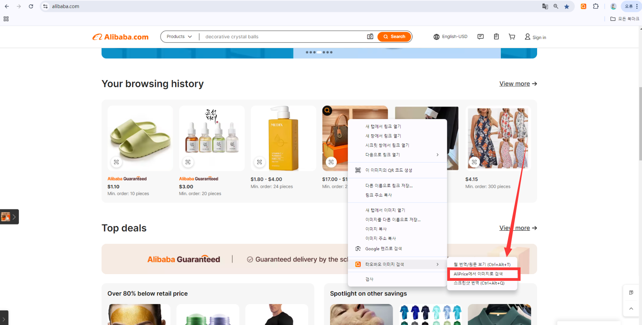This screenshot has width=642, height=325.
Task: Choose 다른 이름으로 링크 저장...
Action: coord(398,186)
